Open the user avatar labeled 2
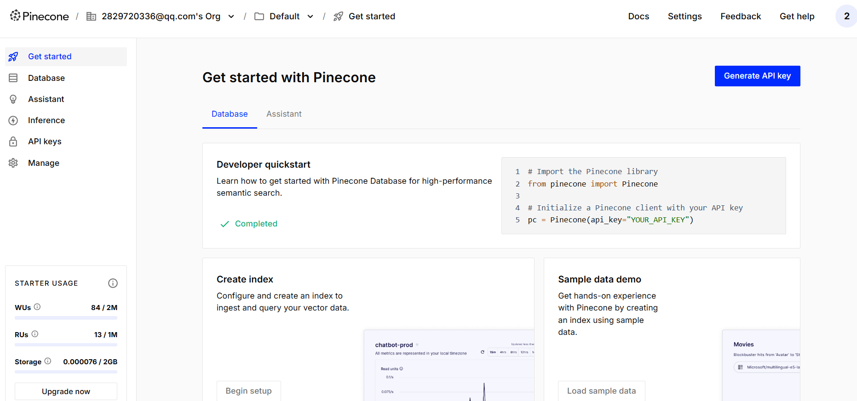The image size is (857, 401). (x=846, y=16)
